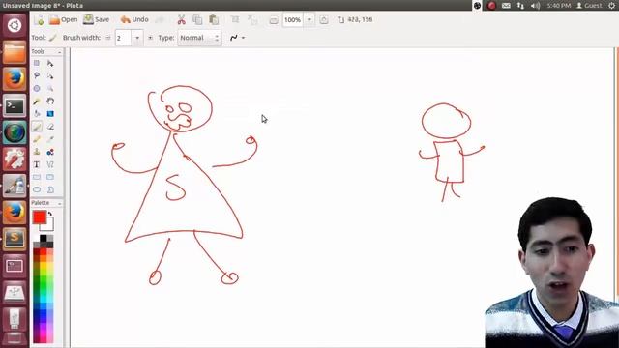Decrease brush width with minus button
The width and height of the screenshot is (619, 348).
(x=108, y=38)
